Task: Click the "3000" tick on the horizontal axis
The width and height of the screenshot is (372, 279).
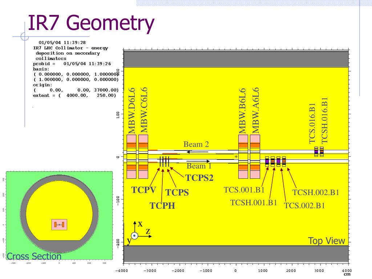Action: (319, 270)
